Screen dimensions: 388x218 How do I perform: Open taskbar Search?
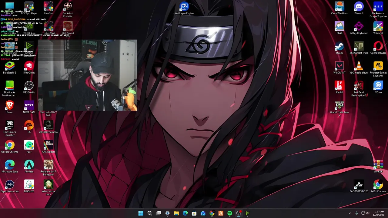150,213
